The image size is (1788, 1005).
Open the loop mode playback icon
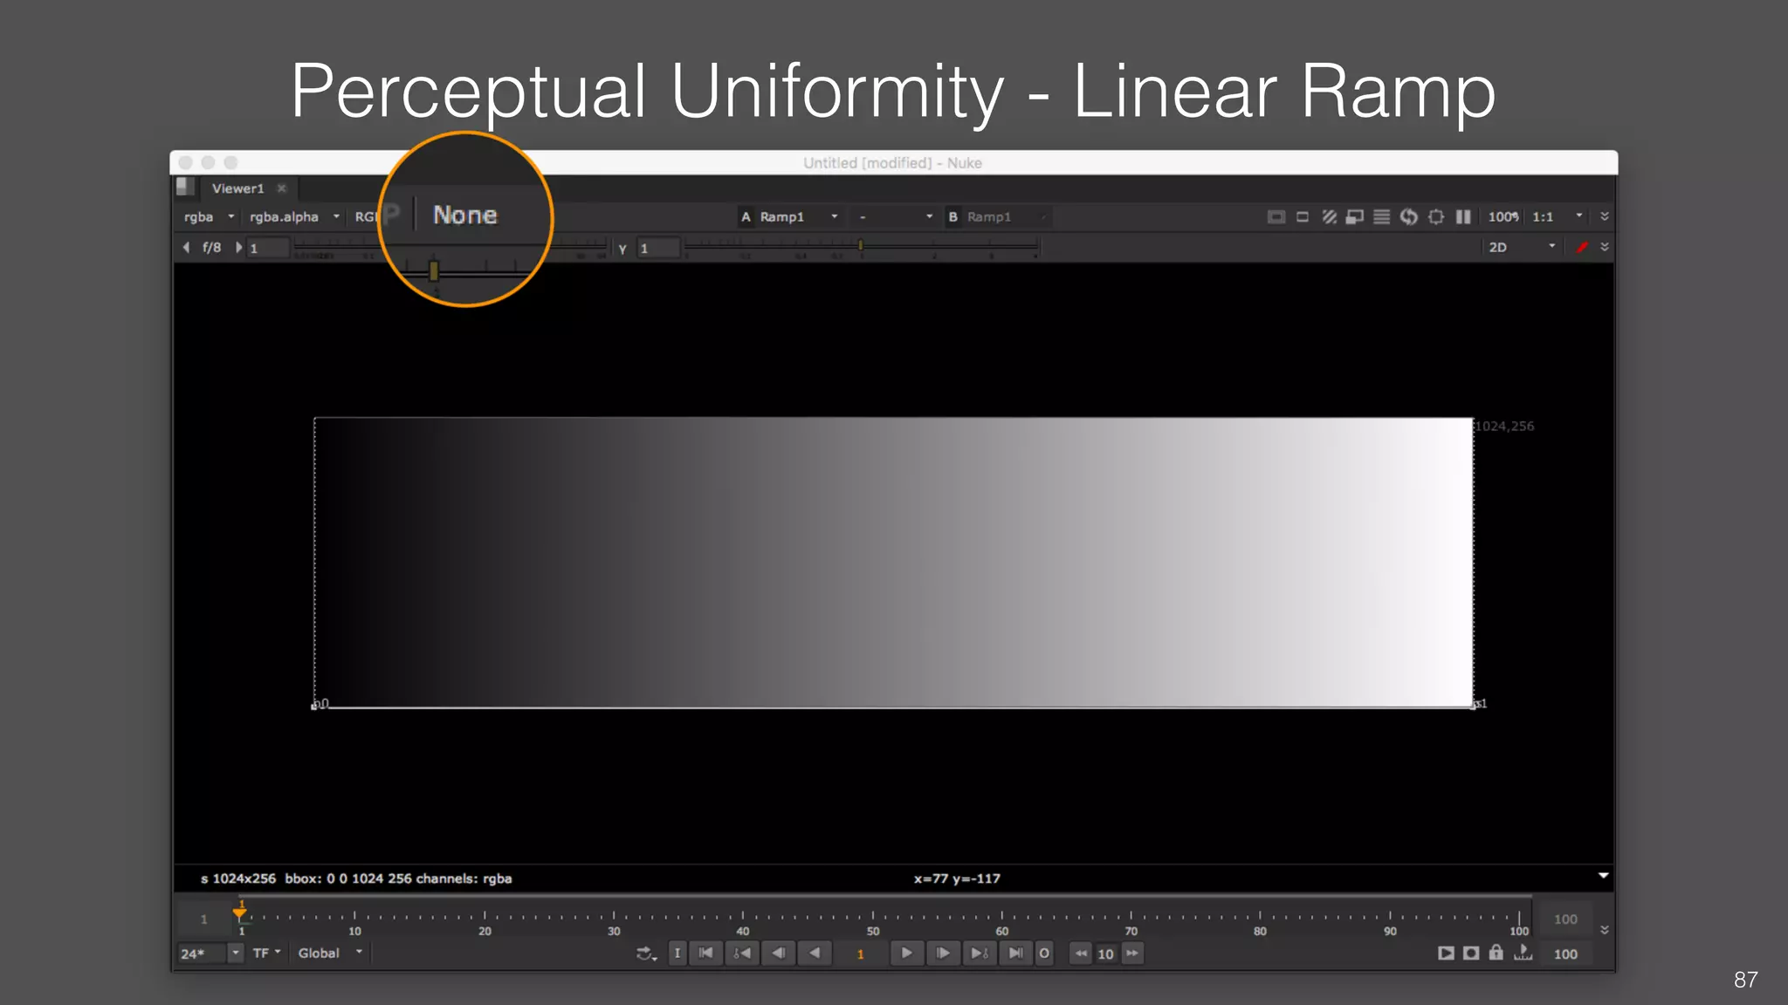click(x=646, y=954)
